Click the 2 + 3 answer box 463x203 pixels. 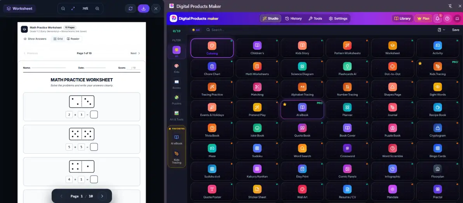[x=94, y=115]
